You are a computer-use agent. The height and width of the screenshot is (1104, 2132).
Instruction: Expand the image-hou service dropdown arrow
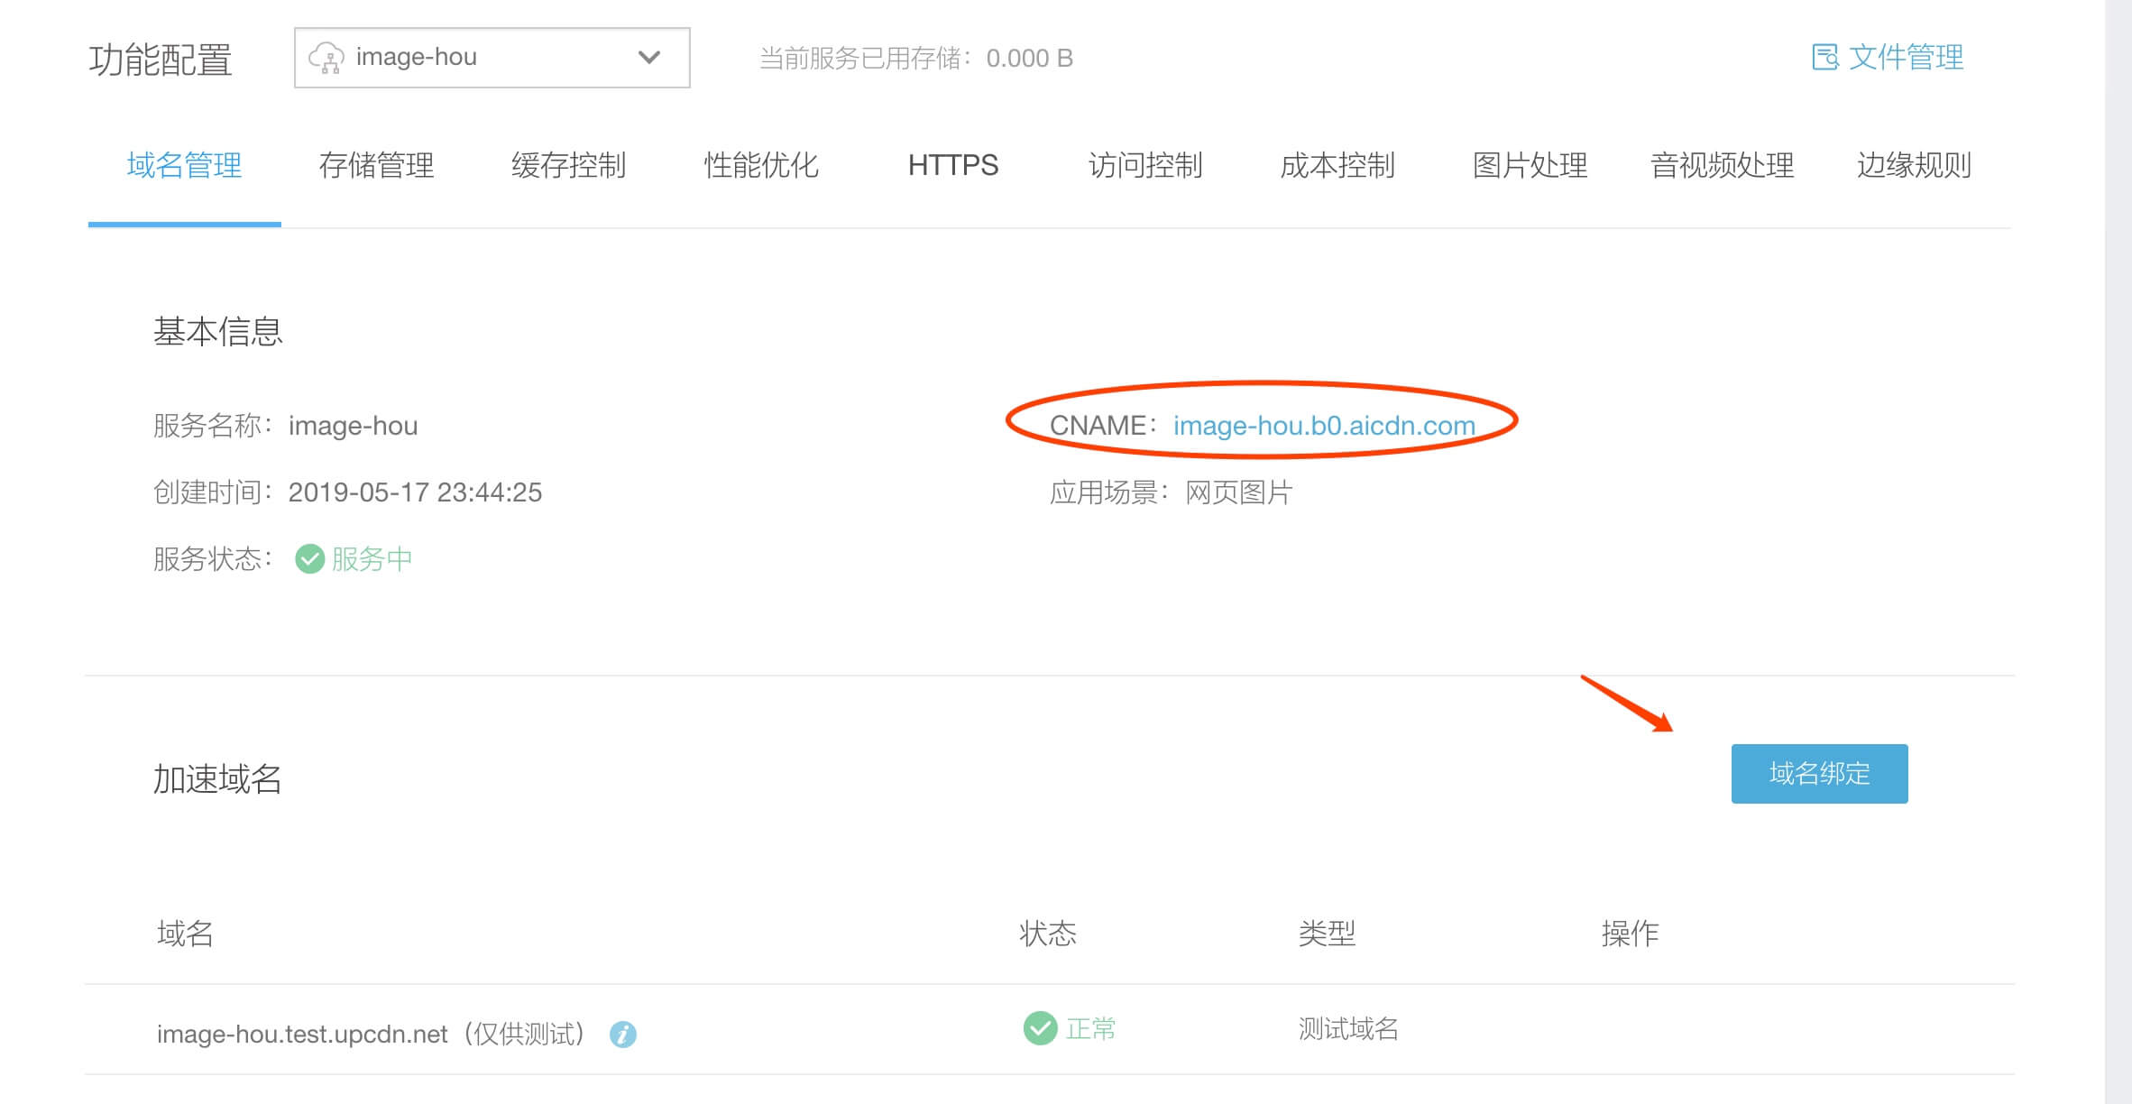(x=648, y=58)
